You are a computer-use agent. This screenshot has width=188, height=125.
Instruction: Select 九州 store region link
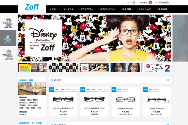[x=39, y=108]
